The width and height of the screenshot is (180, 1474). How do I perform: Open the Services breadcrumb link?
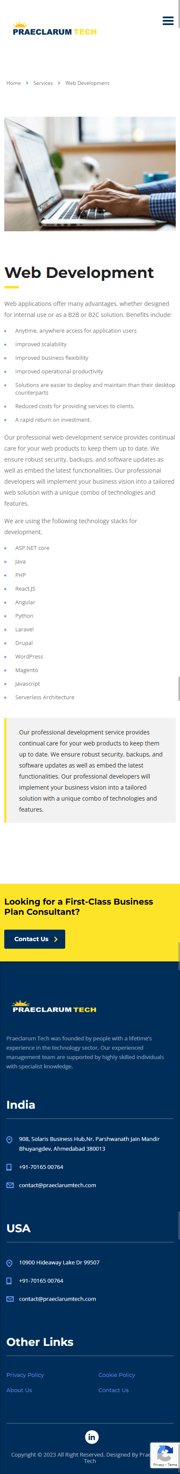pyautogui.click(x=43, y=83)
